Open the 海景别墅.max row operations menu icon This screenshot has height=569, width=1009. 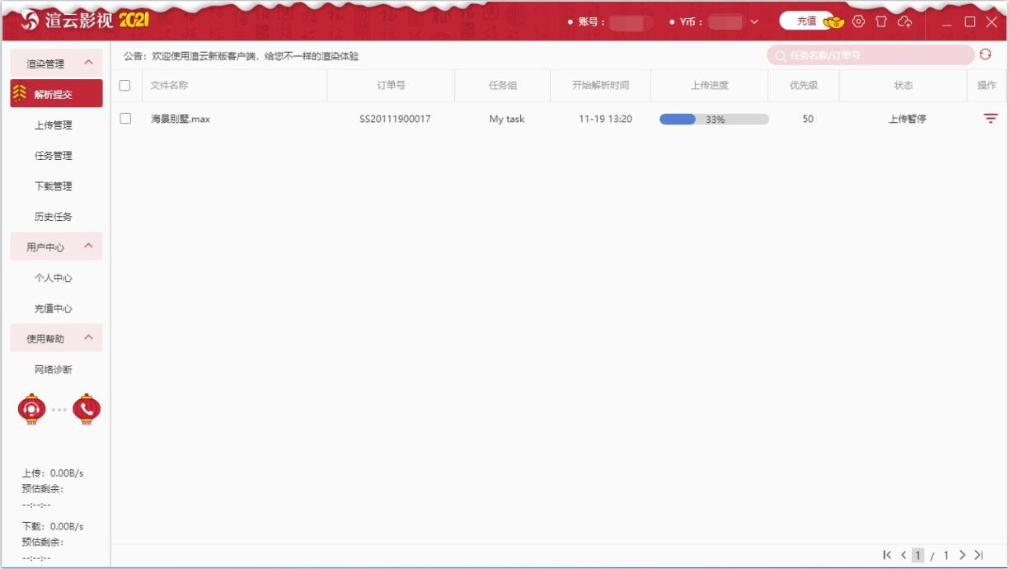pos(990,119)
